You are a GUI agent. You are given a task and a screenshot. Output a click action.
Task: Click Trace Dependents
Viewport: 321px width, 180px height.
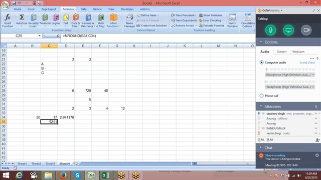(x=184, y=20)
